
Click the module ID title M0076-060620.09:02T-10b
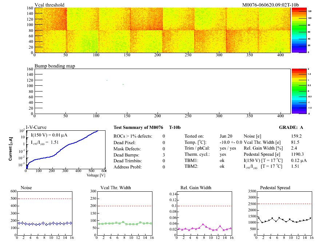(x=270, y=5)
